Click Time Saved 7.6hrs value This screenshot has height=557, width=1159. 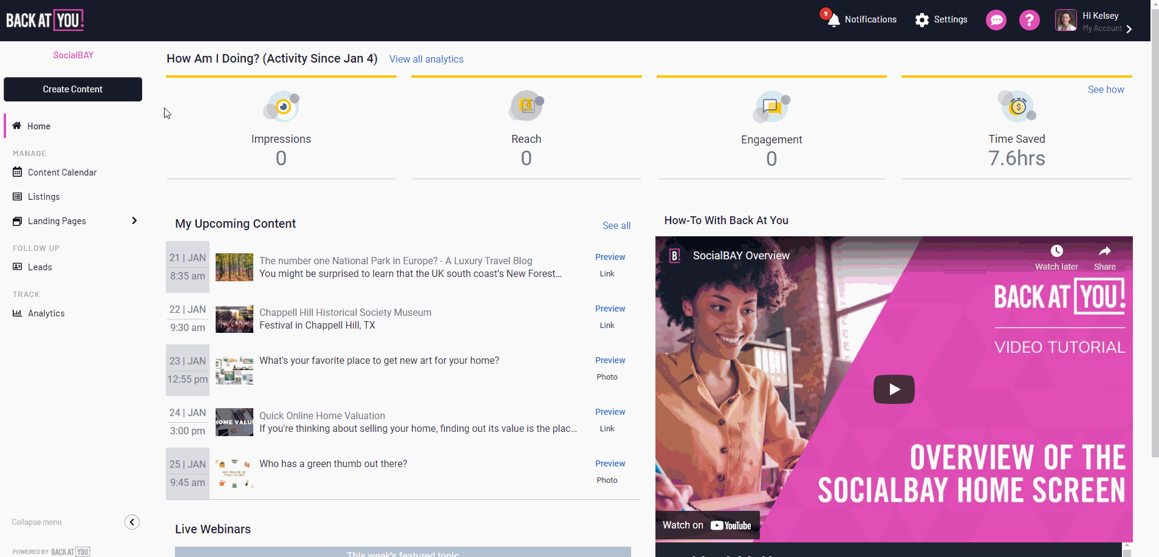[1016, 159]
